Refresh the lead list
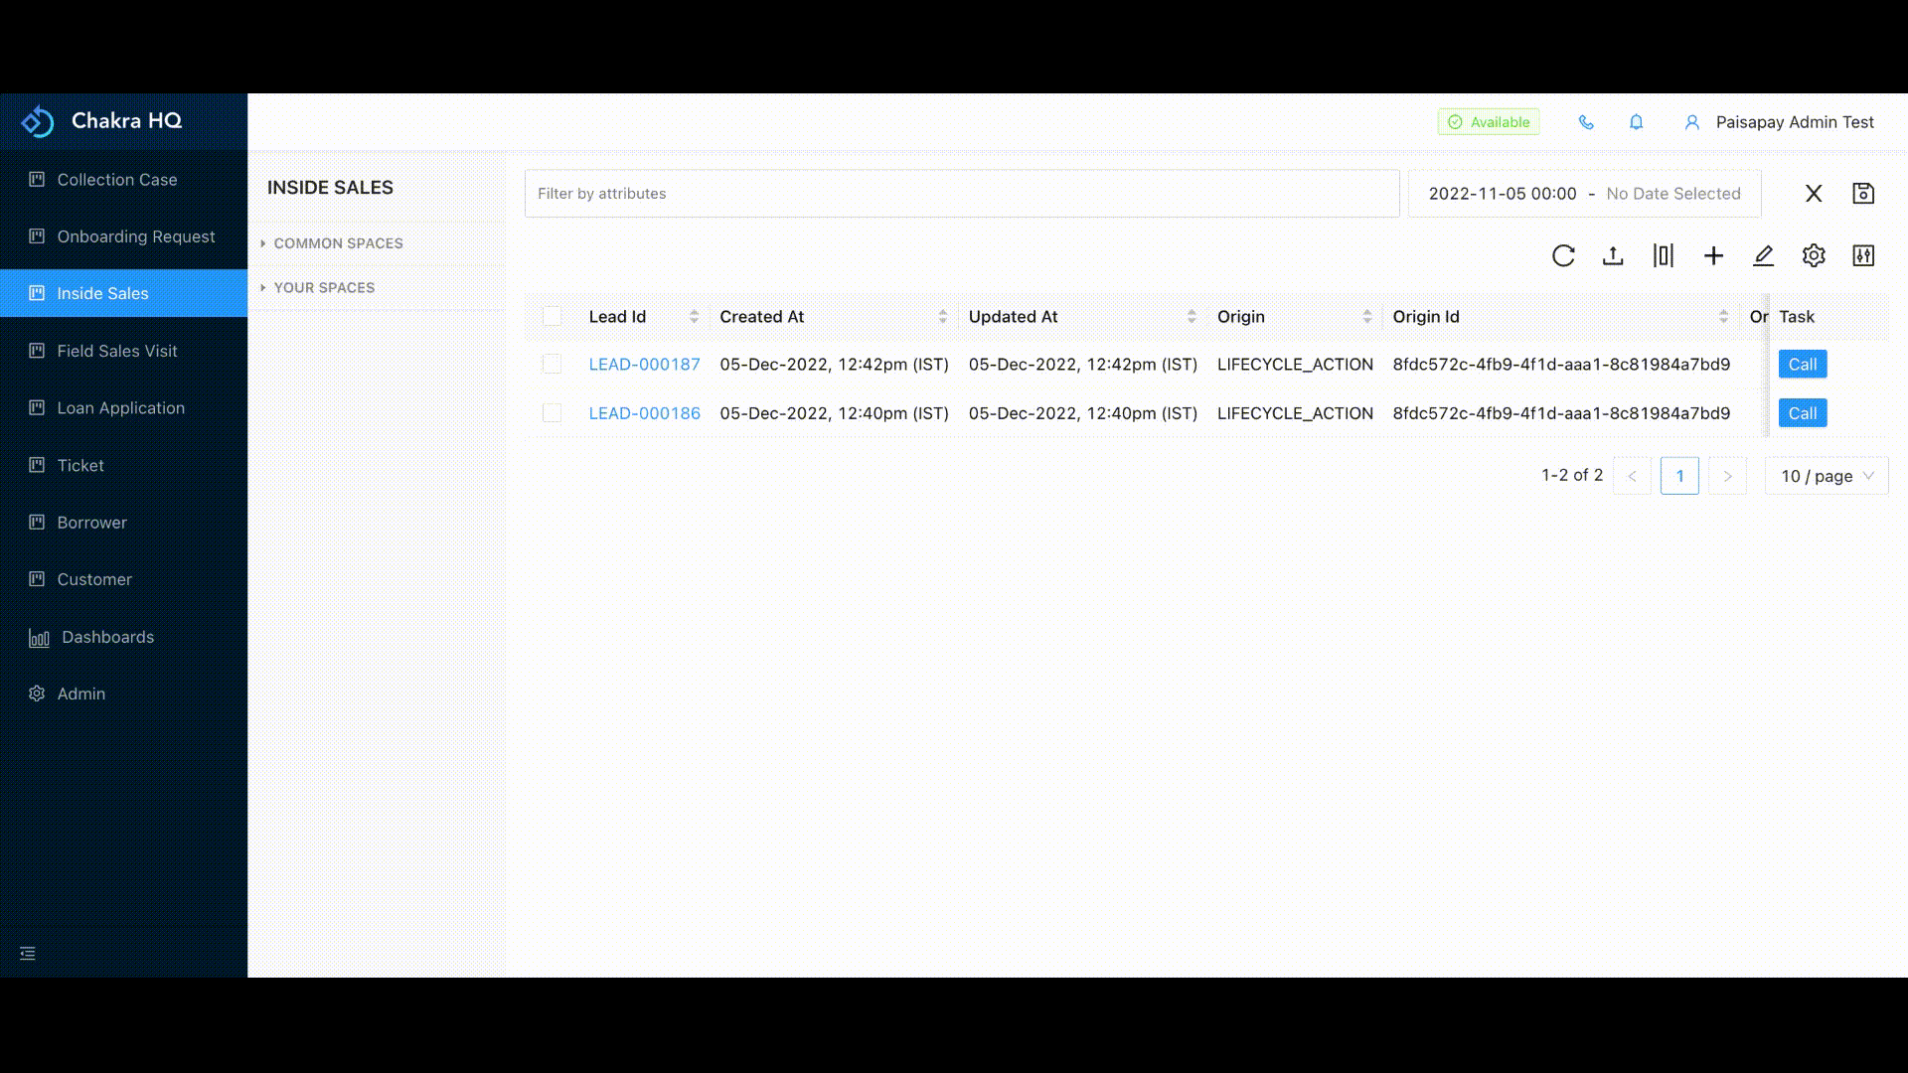Viewport: 1908px width, 1073px height. pos(1563,255)
